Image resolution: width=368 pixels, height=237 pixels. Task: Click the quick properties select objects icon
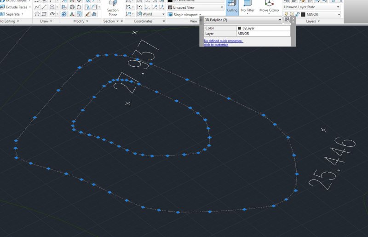click(x=287, y=20)
